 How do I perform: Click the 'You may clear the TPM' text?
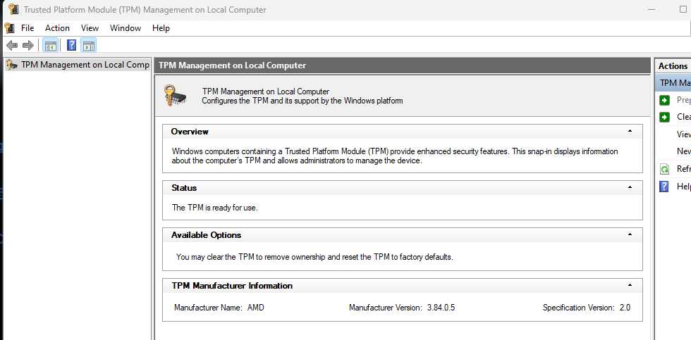tap(314, 256)
